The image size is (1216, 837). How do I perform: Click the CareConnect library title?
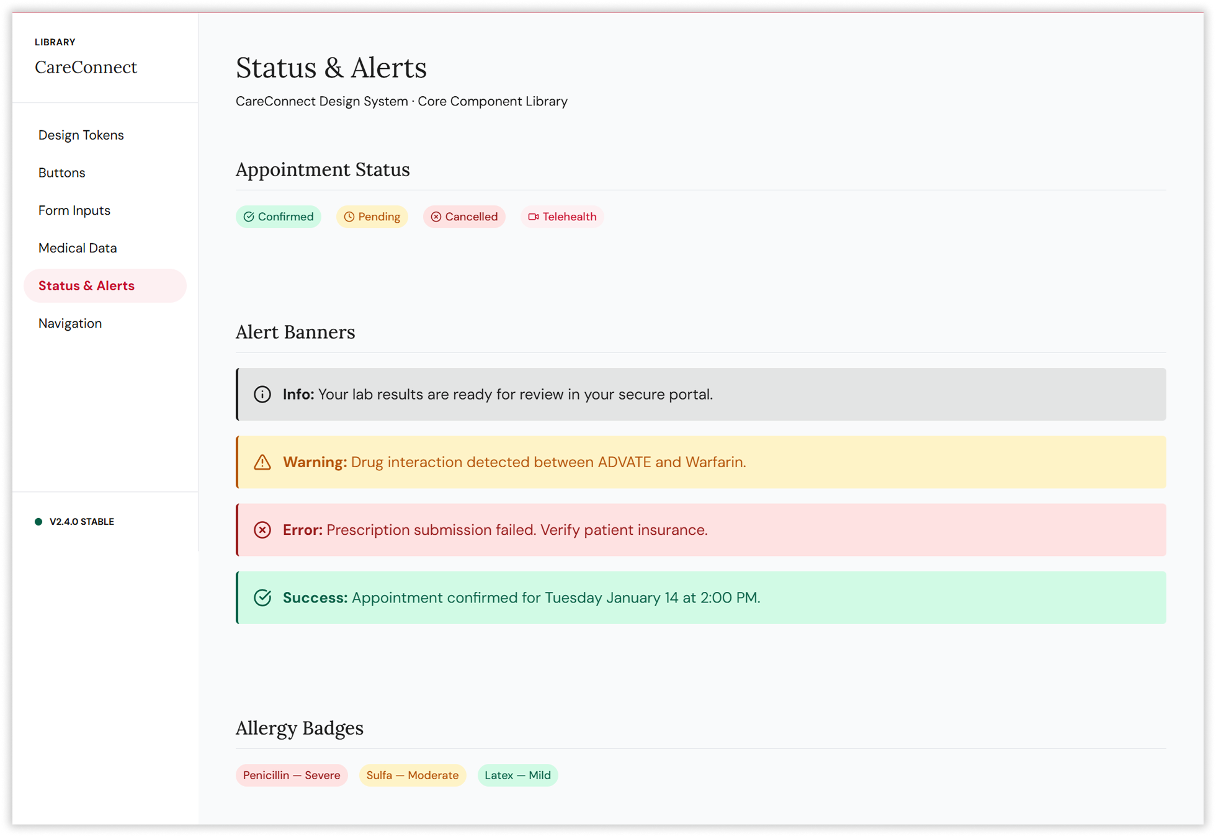coord(86,67)
